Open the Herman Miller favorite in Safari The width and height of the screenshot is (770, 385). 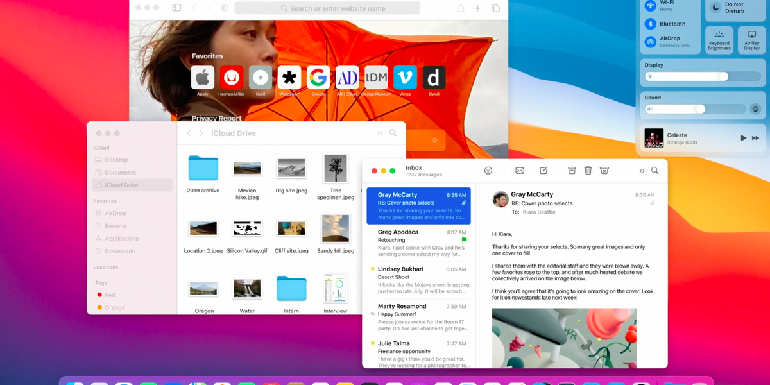[231, 78]
